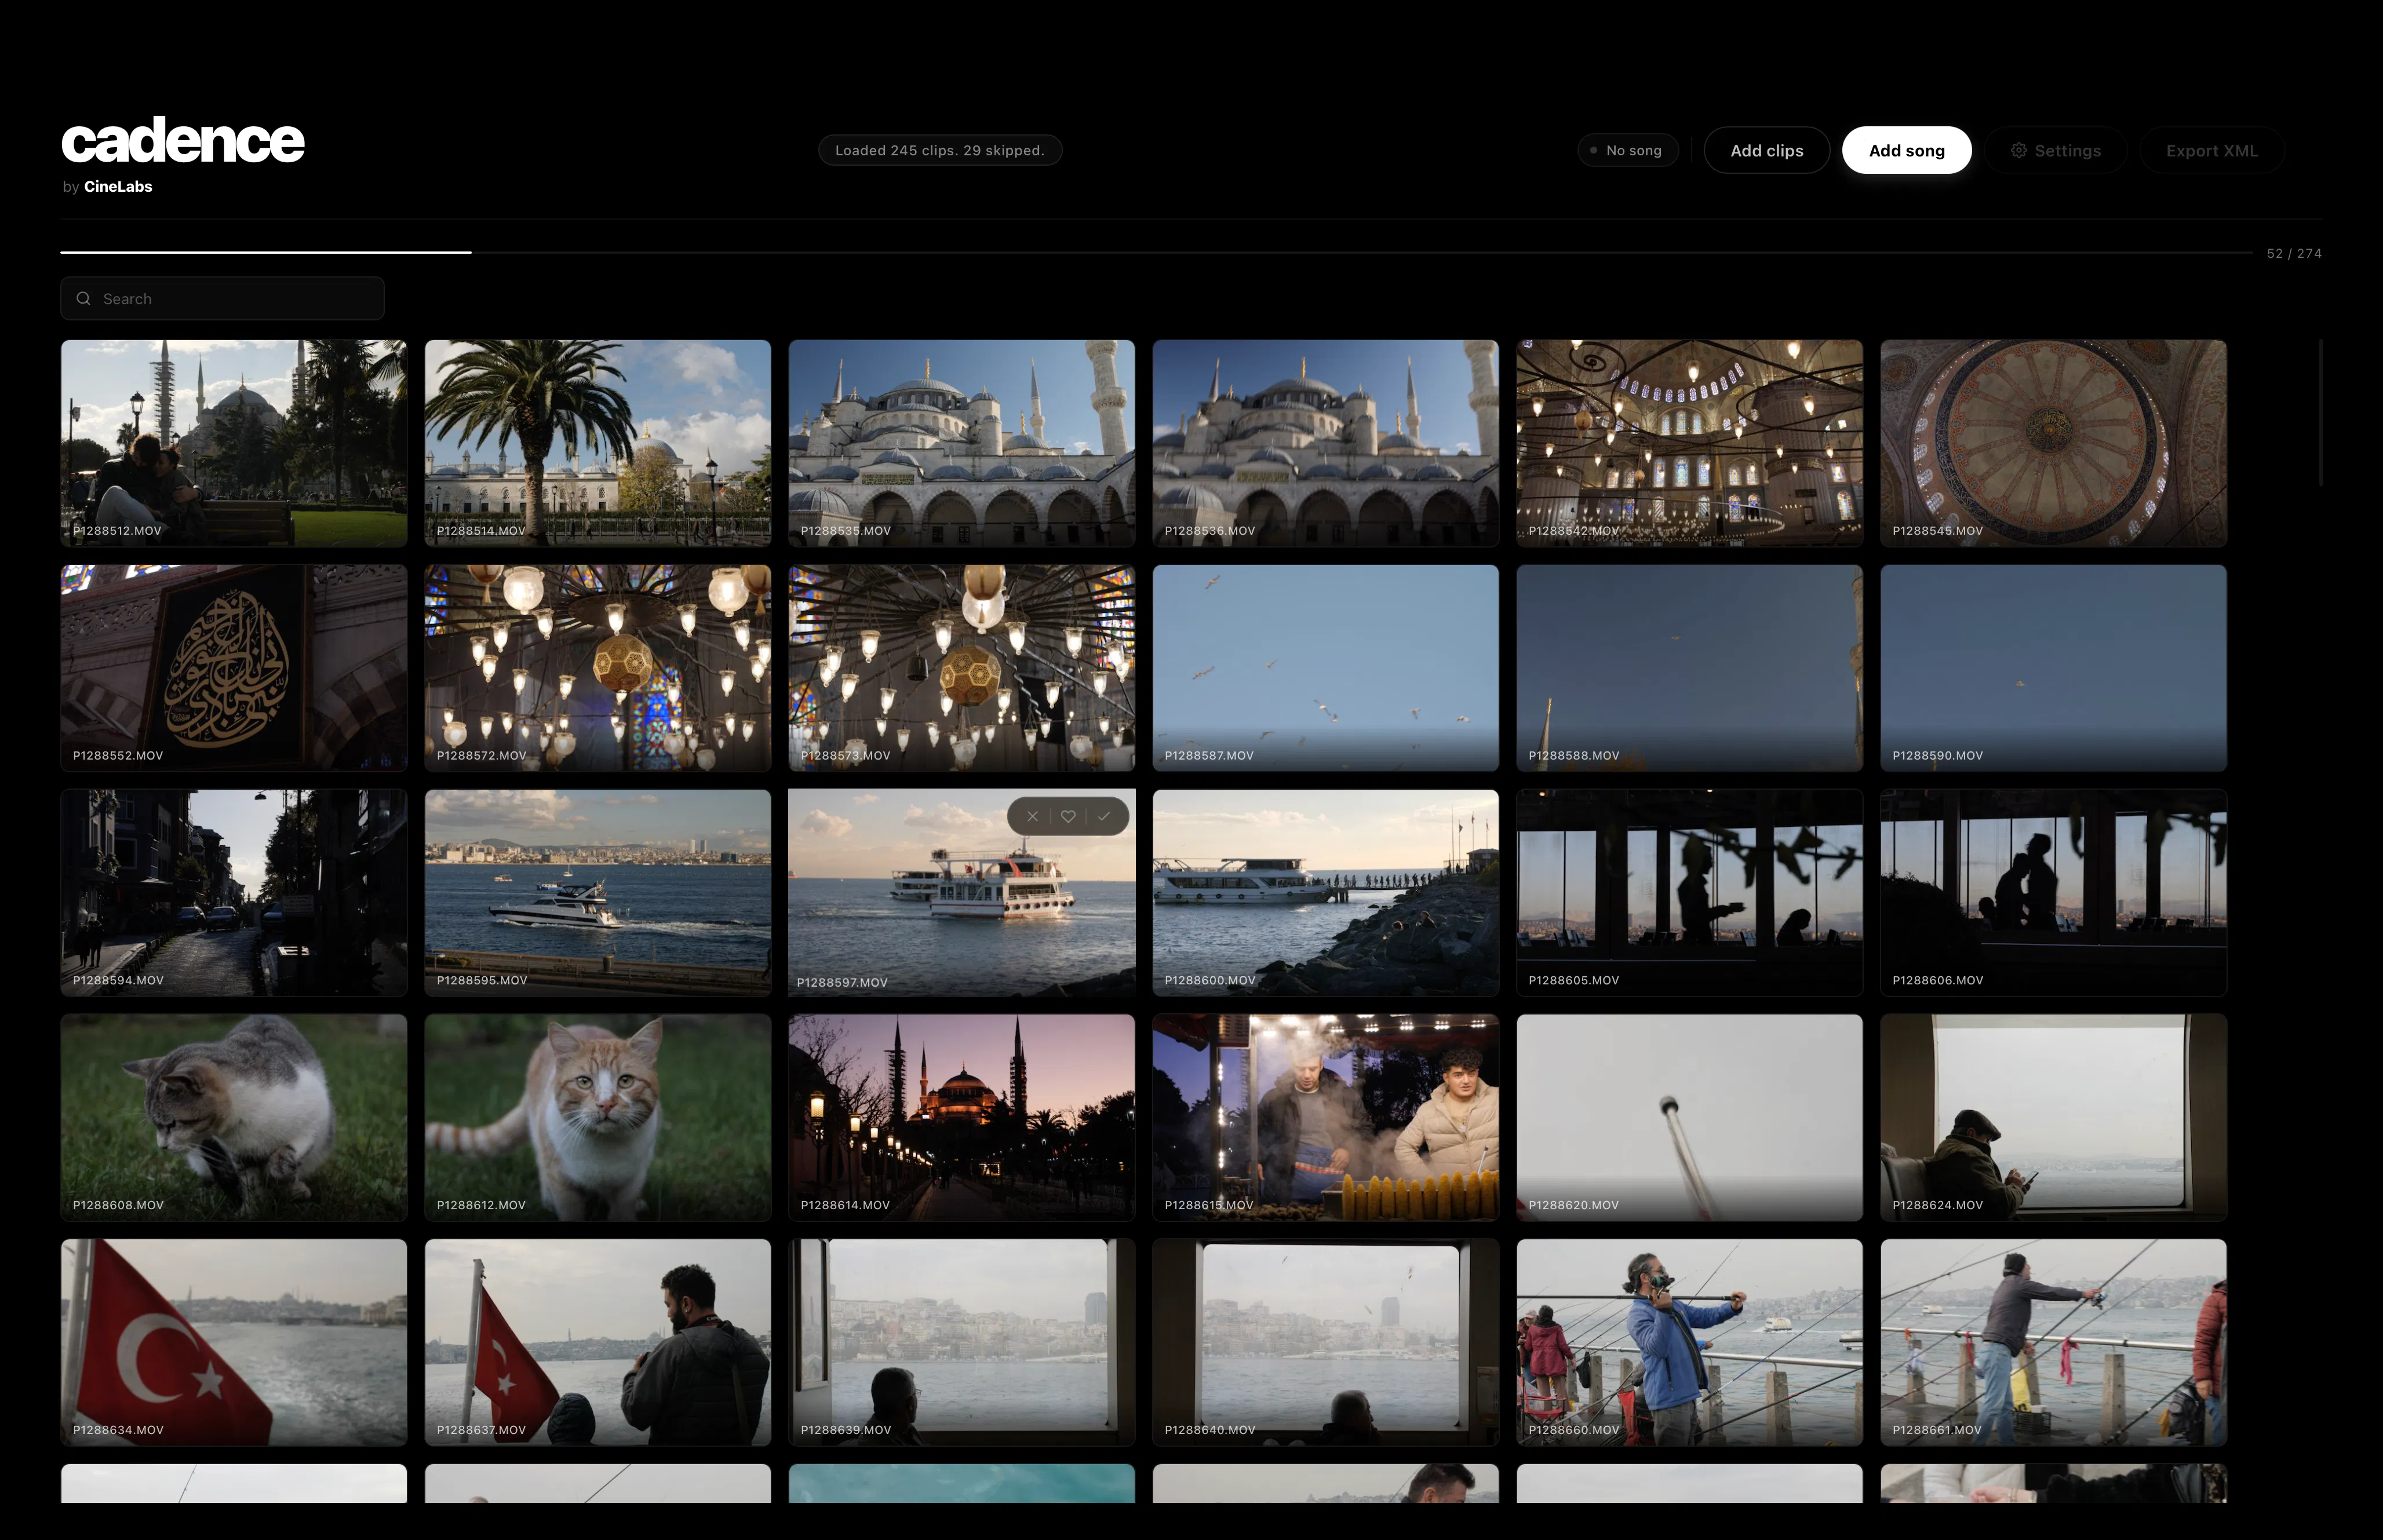Accept clip P1288597 with the checkmark icon
This screenshot has width=2383, height=1540.
pos(1104,817)
